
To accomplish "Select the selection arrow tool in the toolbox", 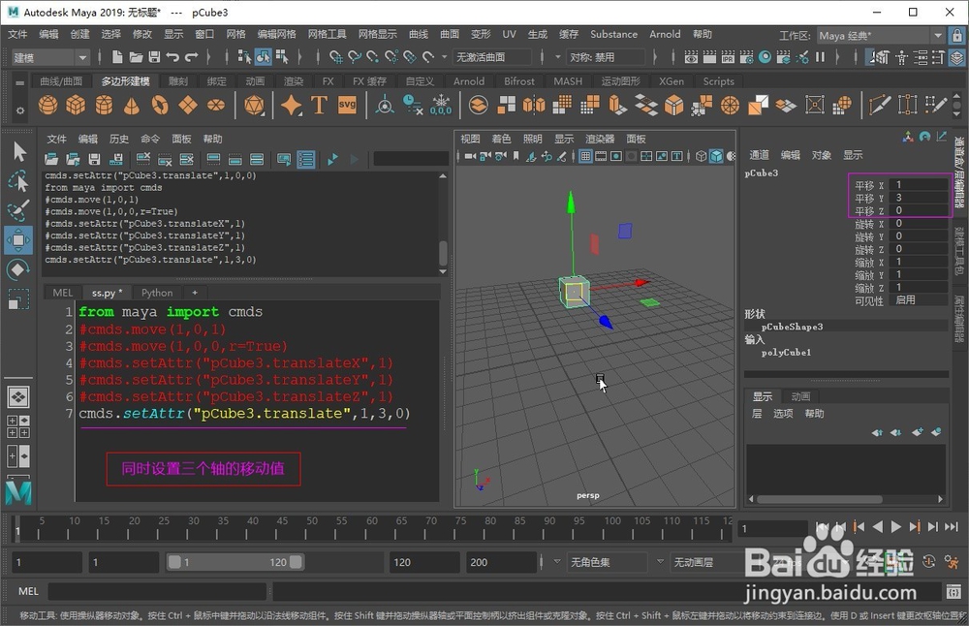I will click(x=16, y=152).
